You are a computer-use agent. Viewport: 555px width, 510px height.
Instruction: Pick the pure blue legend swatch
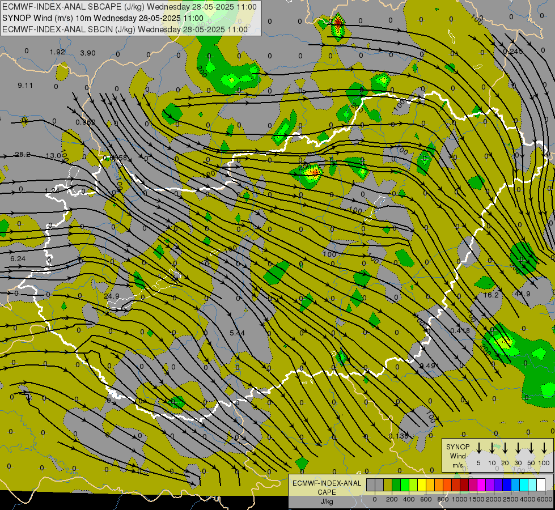[506, 484]
